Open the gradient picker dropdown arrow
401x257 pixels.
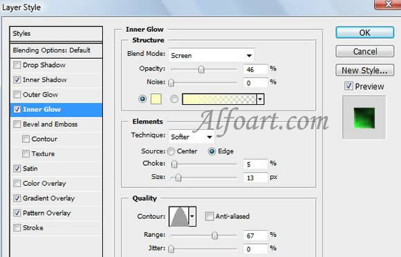tap(261, 99)
